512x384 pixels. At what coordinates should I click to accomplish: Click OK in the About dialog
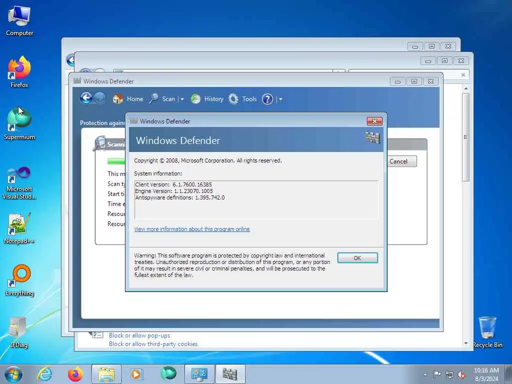click(357, 258)
